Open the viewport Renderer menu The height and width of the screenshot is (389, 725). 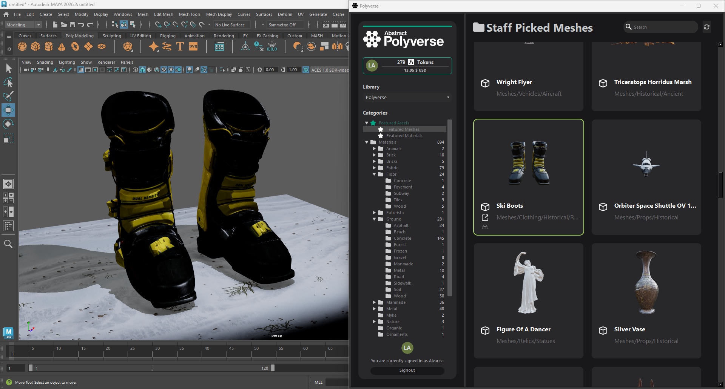click(106, 62)
